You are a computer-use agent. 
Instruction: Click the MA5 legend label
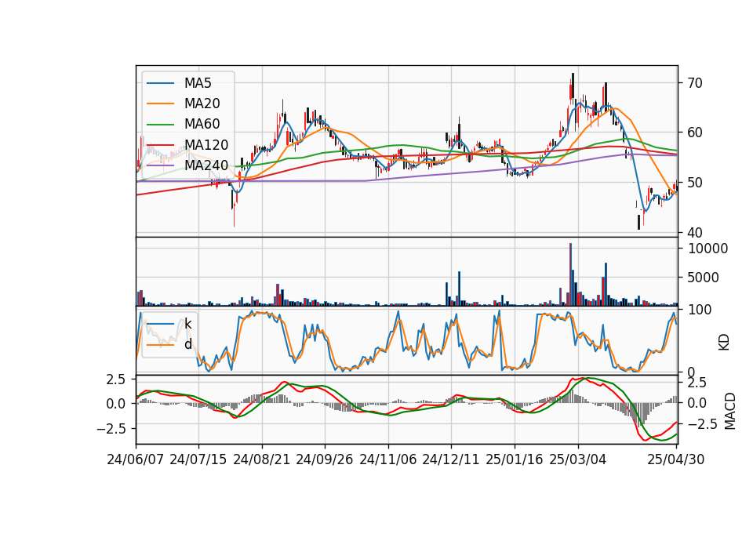click(x=198, y=83)
